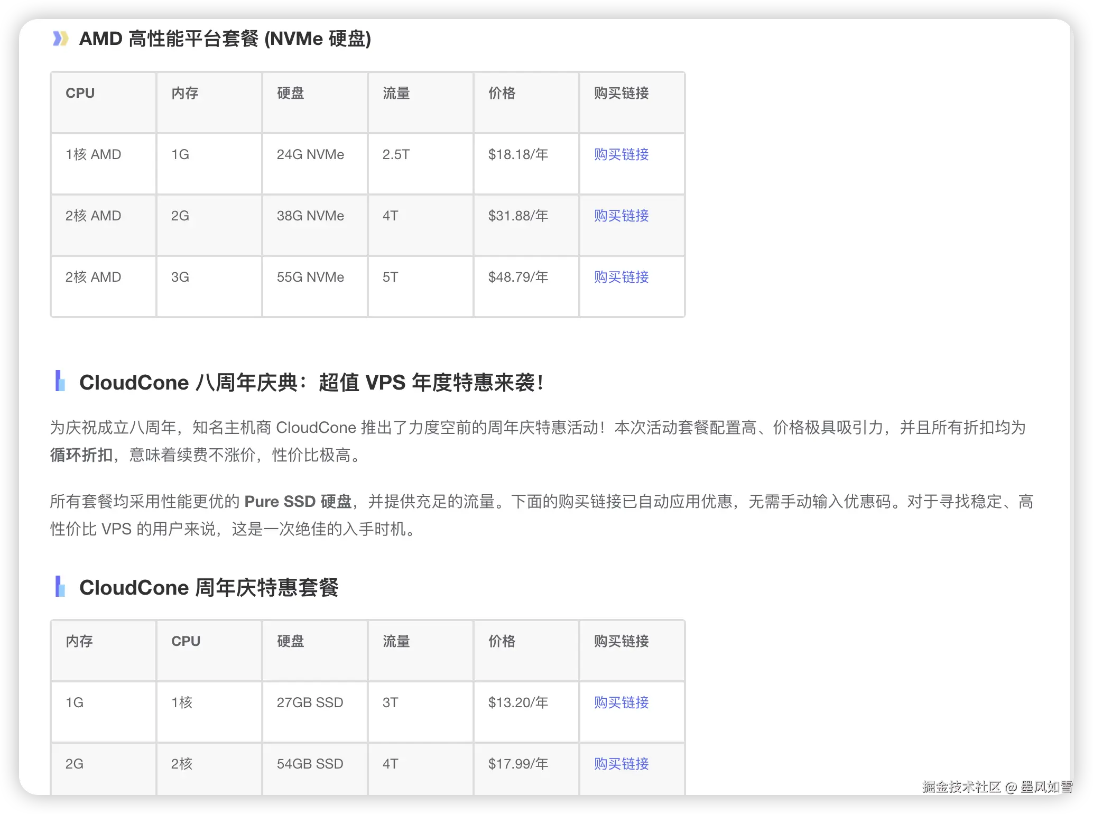Image resolution: width=1093 pixels, height=814 pixels.
Task: Select the 55G NVMe cell
Action: click(315, 286)
